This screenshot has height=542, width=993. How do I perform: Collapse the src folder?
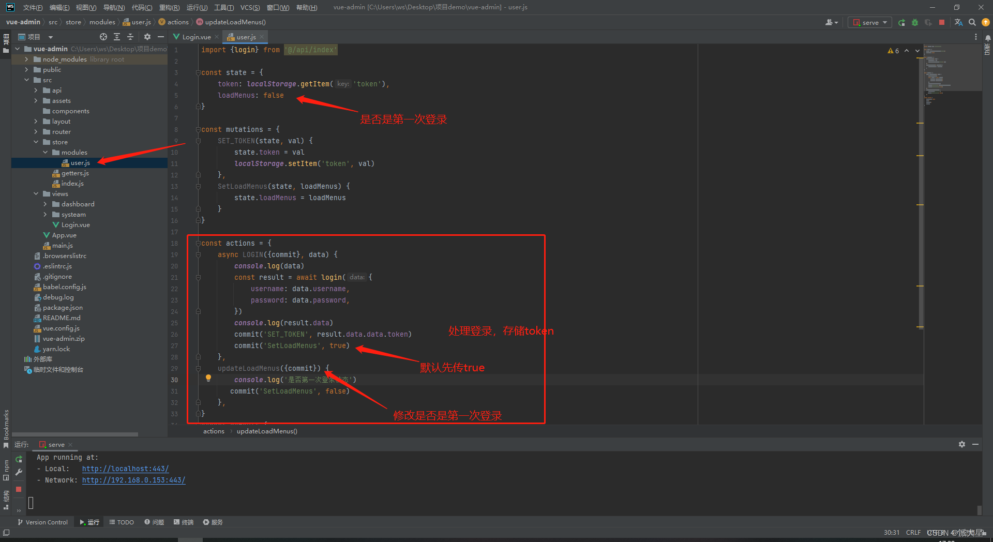26,80
